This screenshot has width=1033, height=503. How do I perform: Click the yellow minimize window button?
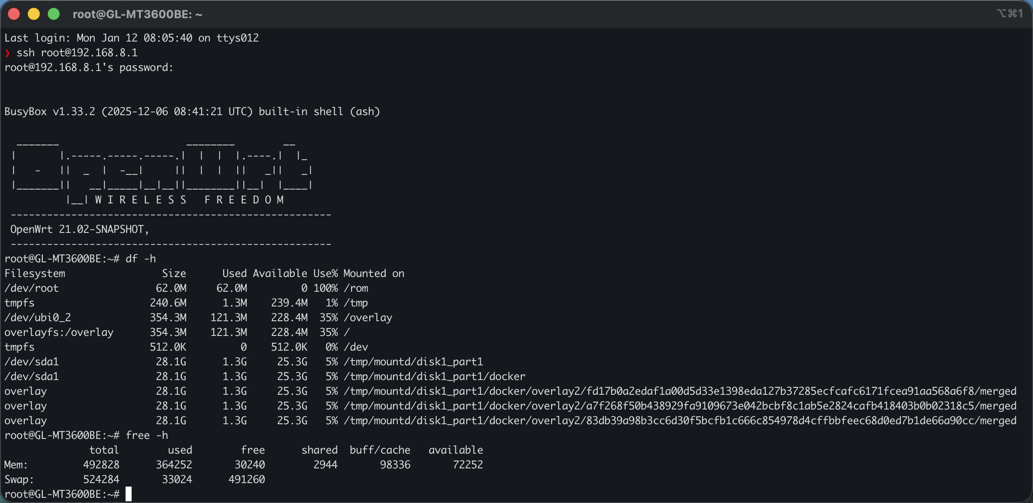(x=34, y=14)
